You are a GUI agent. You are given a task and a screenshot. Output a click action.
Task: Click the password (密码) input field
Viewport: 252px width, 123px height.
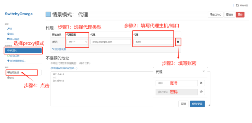click(177, 92)
